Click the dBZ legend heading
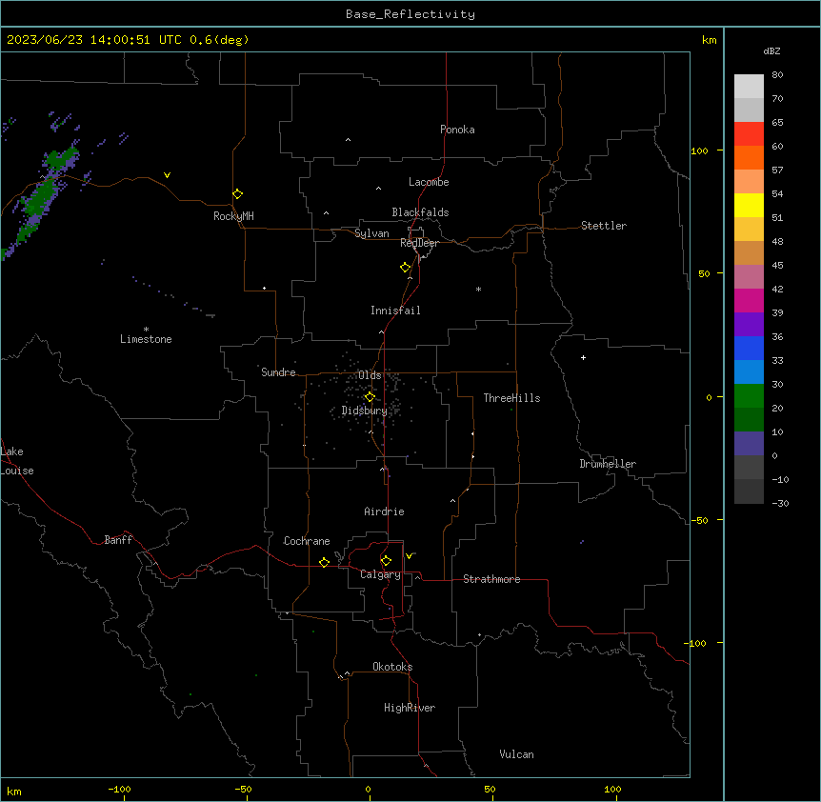This screenshot has height=802, width=821. (x=771, y=50)
